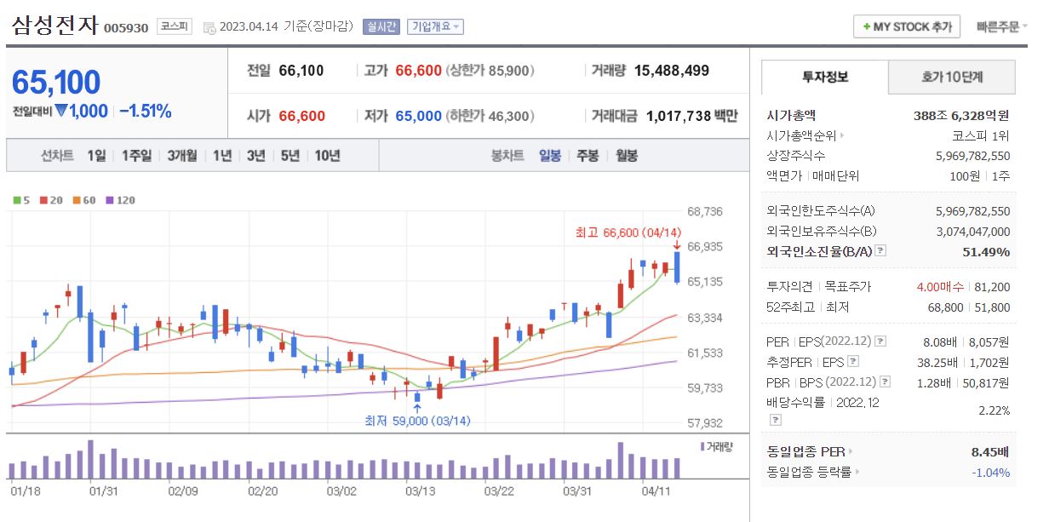
Task: Select the 3개월 line chart period
Action: point(182,155)
